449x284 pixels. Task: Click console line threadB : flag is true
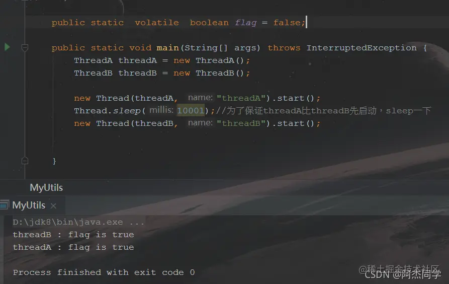click(x=73, y=235)
